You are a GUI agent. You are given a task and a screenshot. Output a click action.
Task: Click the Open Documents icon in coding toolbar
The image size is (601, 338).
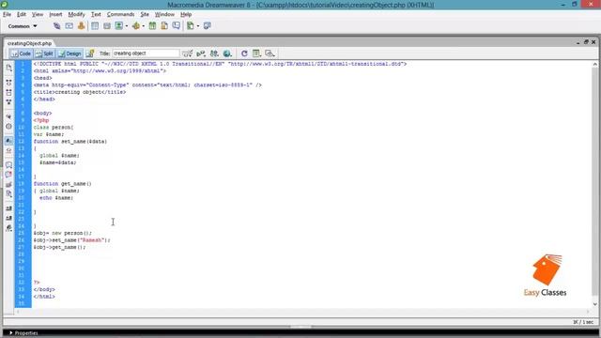(8, 68)
